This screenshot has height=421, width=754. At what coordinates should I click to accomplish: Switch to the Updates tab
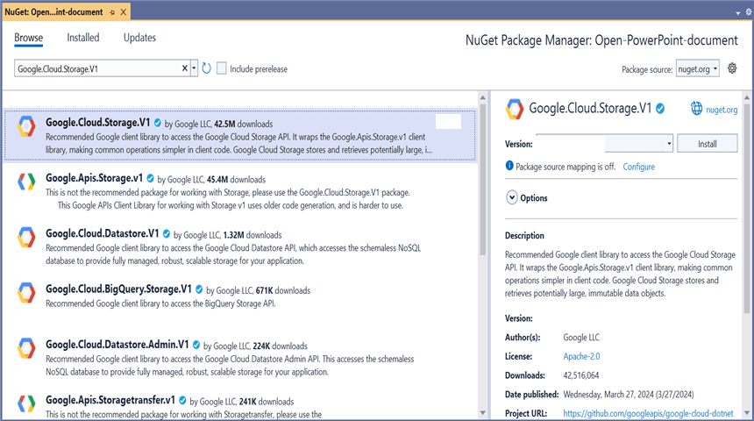tap(139, 38)
